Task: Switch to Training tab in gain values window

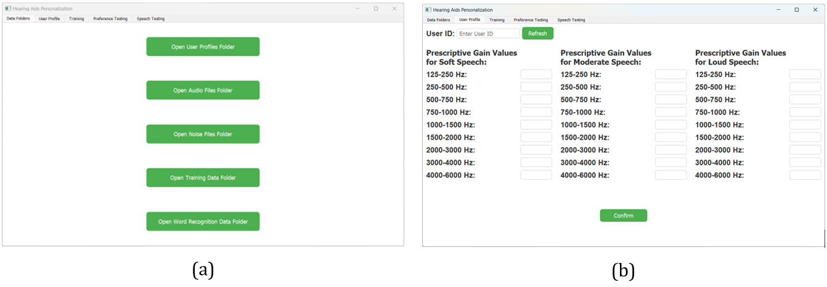Action: pos(497,20)
